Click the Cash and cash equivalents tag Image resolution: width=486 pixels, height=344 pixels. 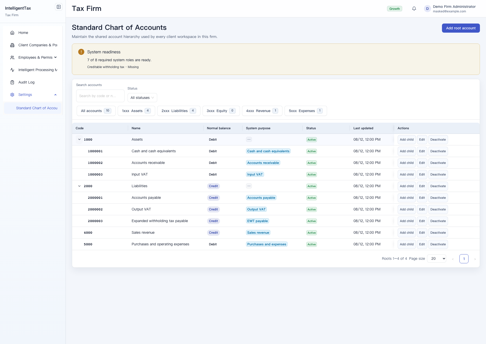coord(268,151)
